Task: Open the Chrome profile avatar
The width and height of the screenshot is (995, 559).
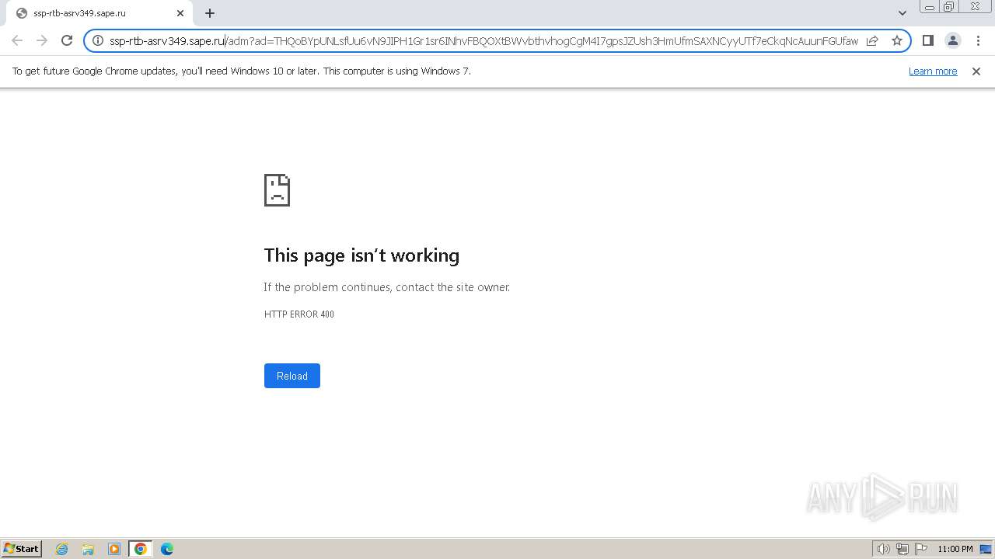Action: pyautogui.click(x=952, y=40)
